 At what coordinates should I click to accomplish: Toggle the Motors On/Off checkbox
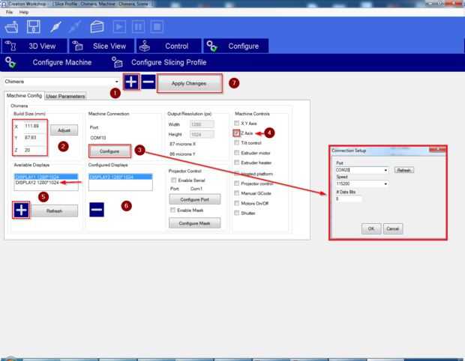(x=237, y=203)
